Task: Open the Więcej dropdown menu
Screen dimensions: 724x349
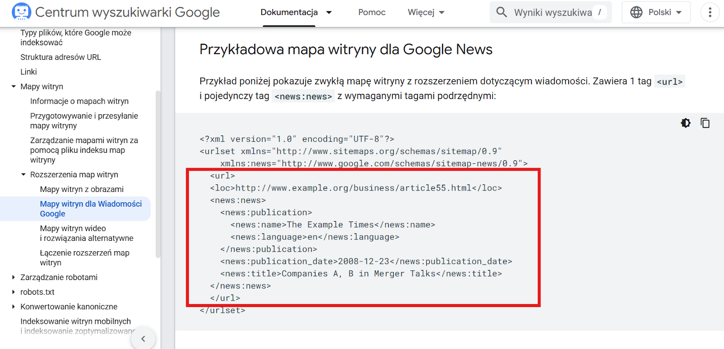Action: pyautogui.click(x=426, y=12)
